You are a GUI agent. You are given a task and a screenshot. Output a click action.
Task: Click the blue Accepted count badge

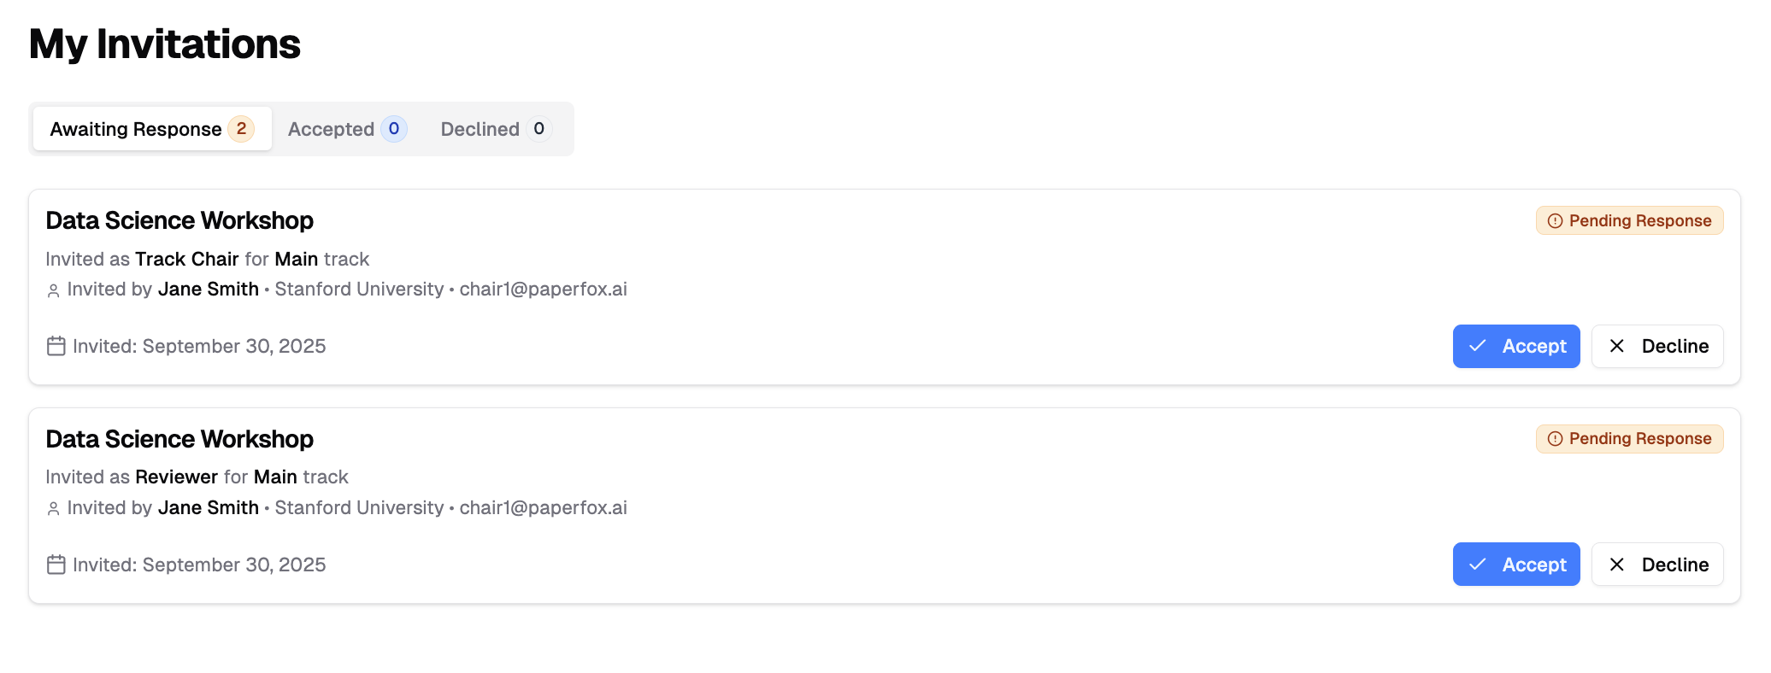(393, 129)
